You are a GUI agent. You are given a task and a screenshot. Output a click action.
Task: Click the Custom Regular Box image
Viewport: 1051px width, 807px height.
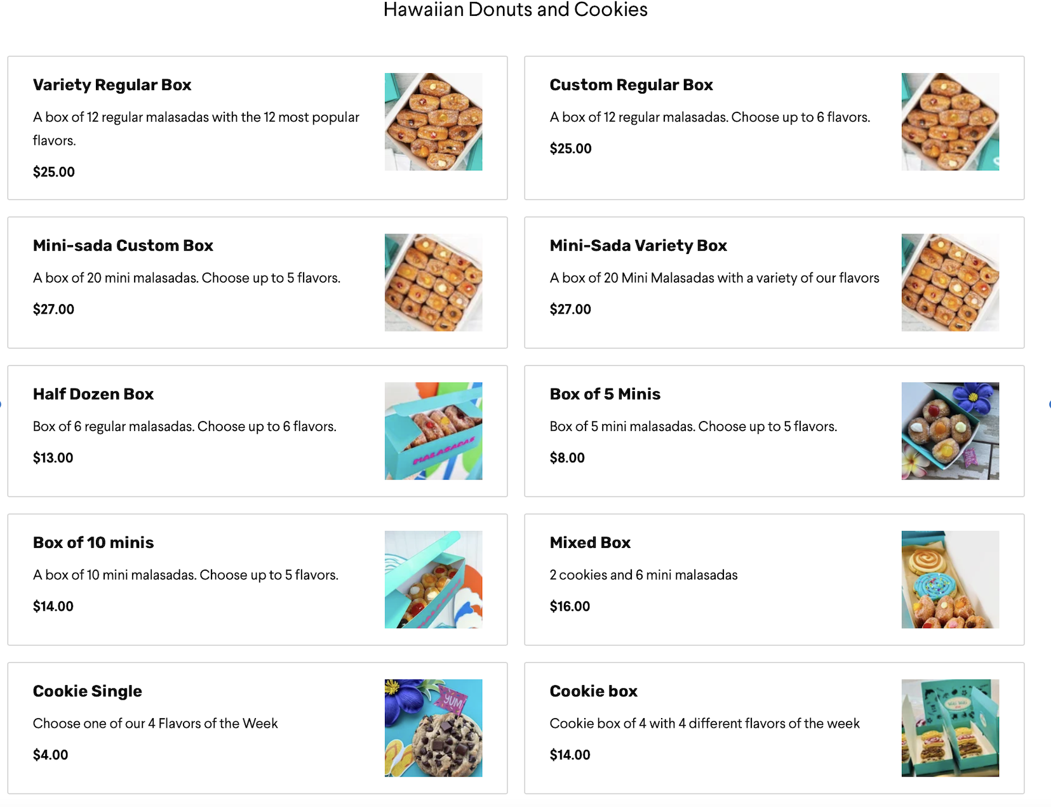[950, 121]
